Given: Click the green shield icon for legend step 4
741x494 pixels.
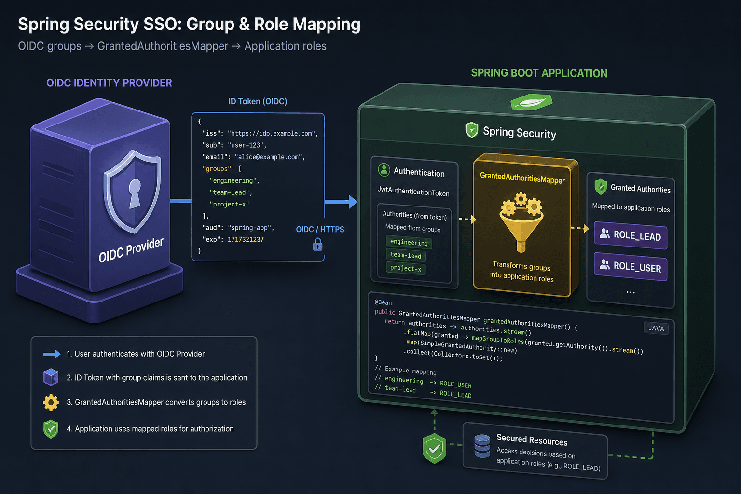Looking at the screenshot, I should click(51, 429).
